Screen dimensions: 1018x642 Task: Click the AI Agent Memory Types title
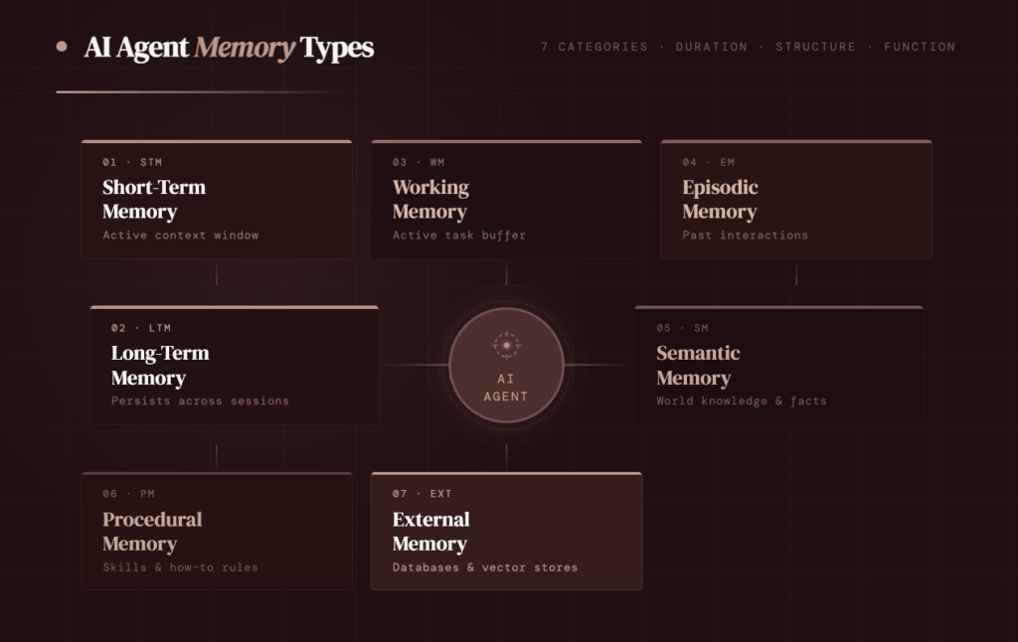point(229,47)
